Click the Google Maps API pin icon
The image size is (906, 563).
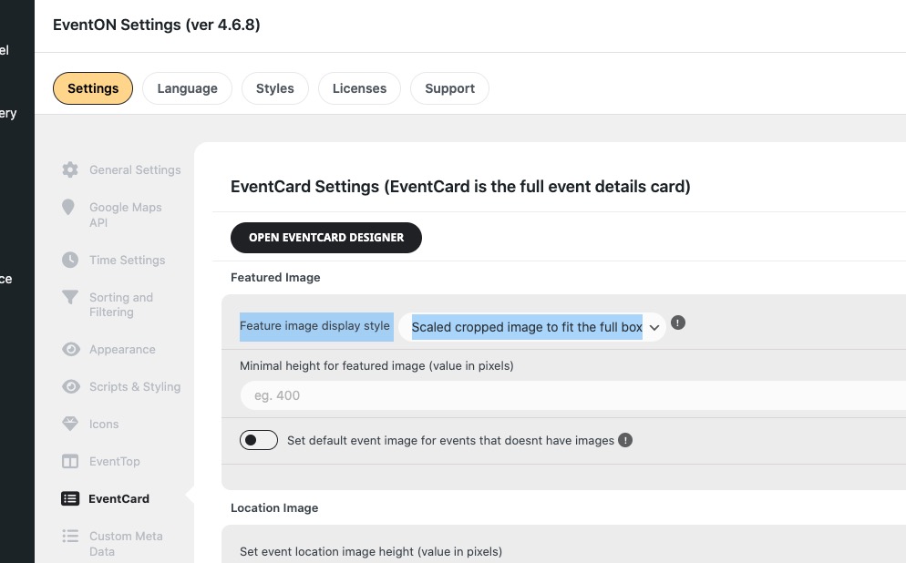[68, 208]
